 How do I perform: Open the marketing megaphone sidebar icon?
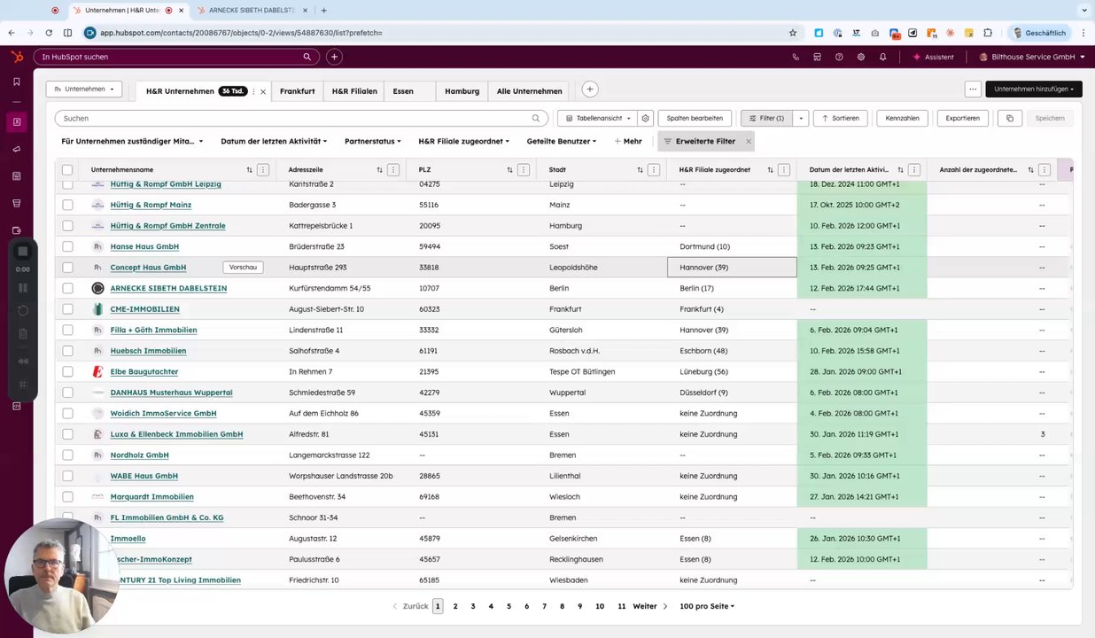(16, 149)
